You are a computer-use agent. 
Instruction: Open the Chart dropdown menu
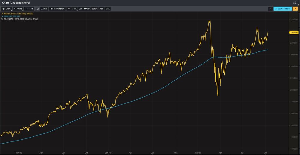point(6,9)
